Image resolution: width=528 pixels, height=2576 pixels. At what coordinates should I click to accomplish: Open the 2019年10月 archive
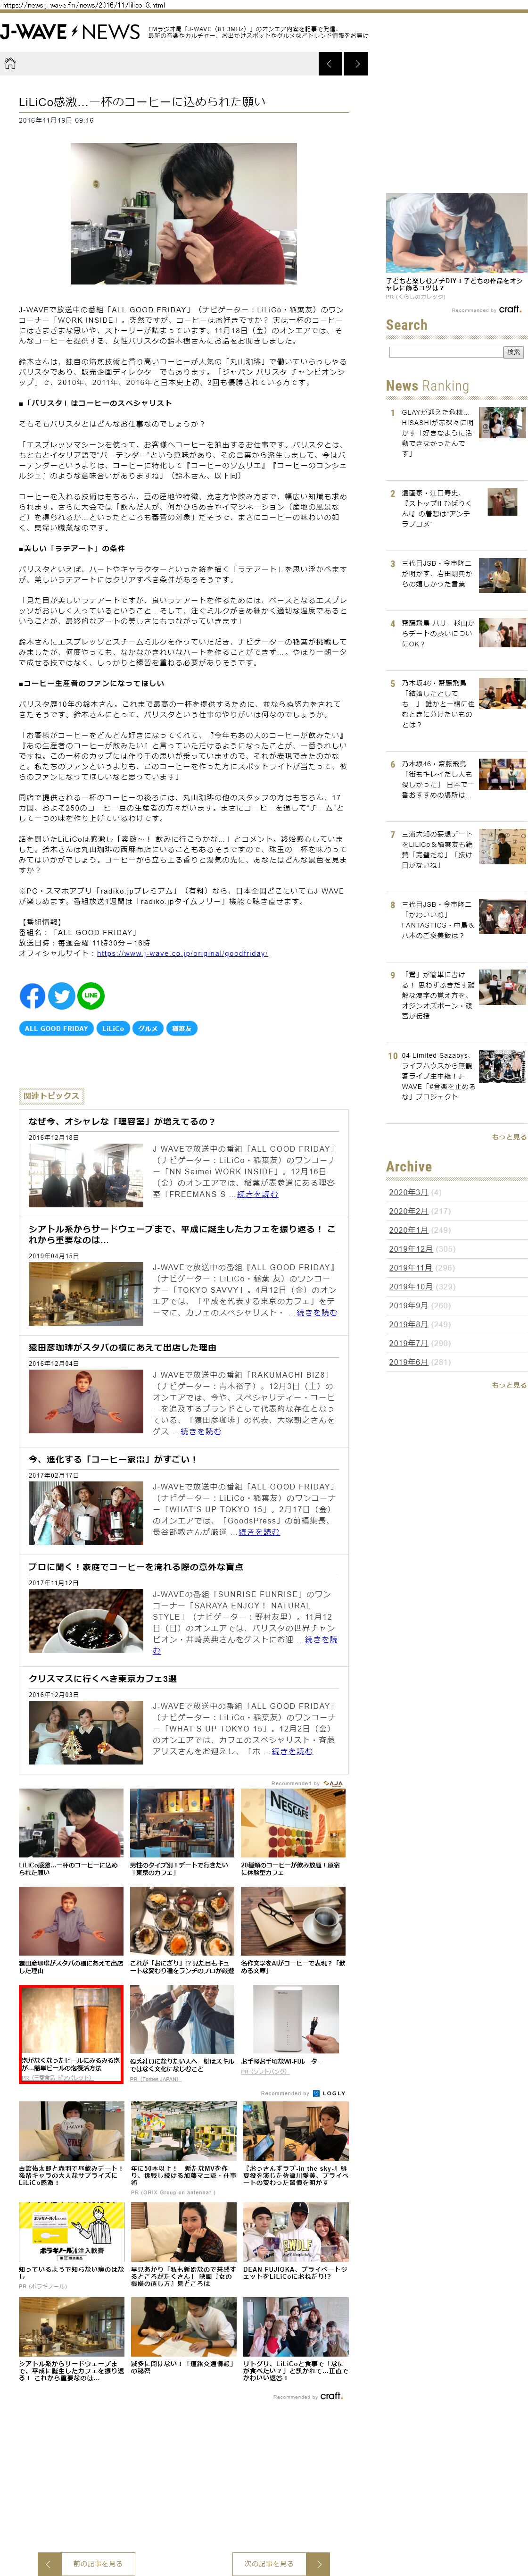[411, 1286]
